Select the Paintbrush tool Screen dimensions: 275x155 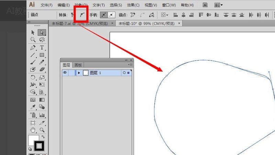point(33,62)
